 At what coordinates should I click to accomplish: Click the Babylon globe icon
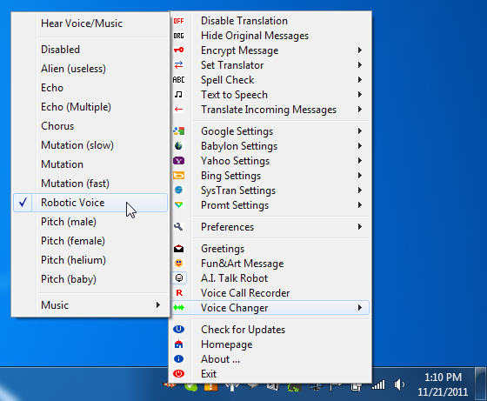tap(178, 145)
